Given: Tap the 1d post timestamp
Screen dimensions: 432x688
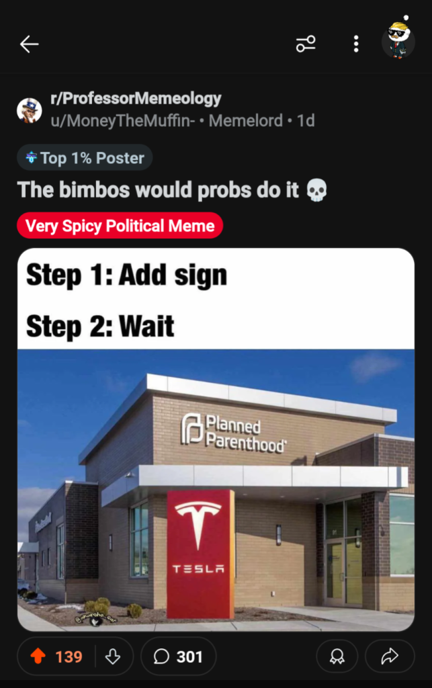Looking at the screenshot, I should [x=306, y=121].
